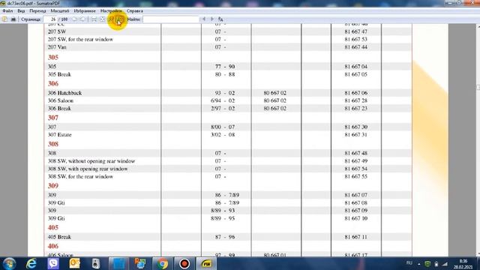Click the Zoom In magnifier icon

pyautogui.click(x=120, y=19)
